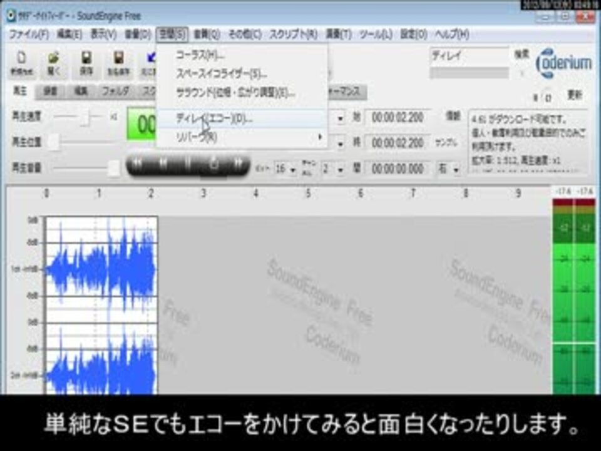The height and width of the screenshot is (451, 601).
Task: Click the pause button in the transport bar
Action: point(188,163)
